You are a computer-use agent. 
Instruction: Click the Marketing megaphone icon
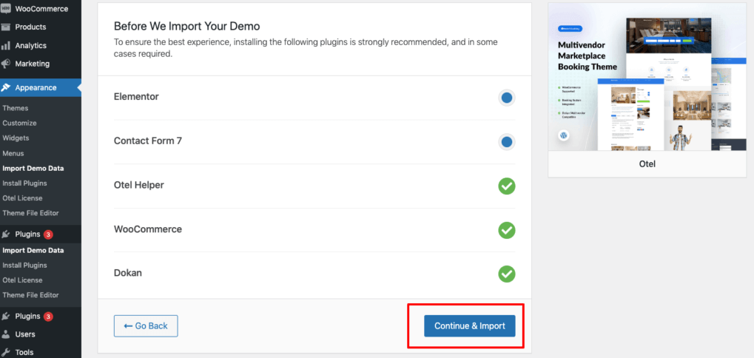[6, 64]
